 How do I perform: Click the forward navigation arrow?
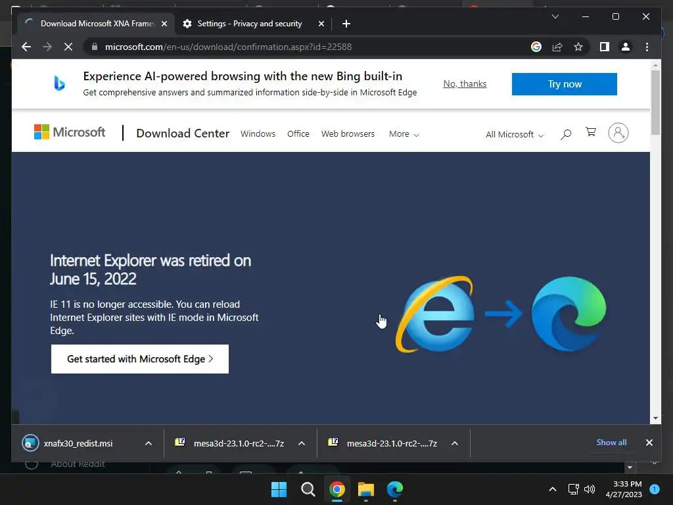coord(47,47)
